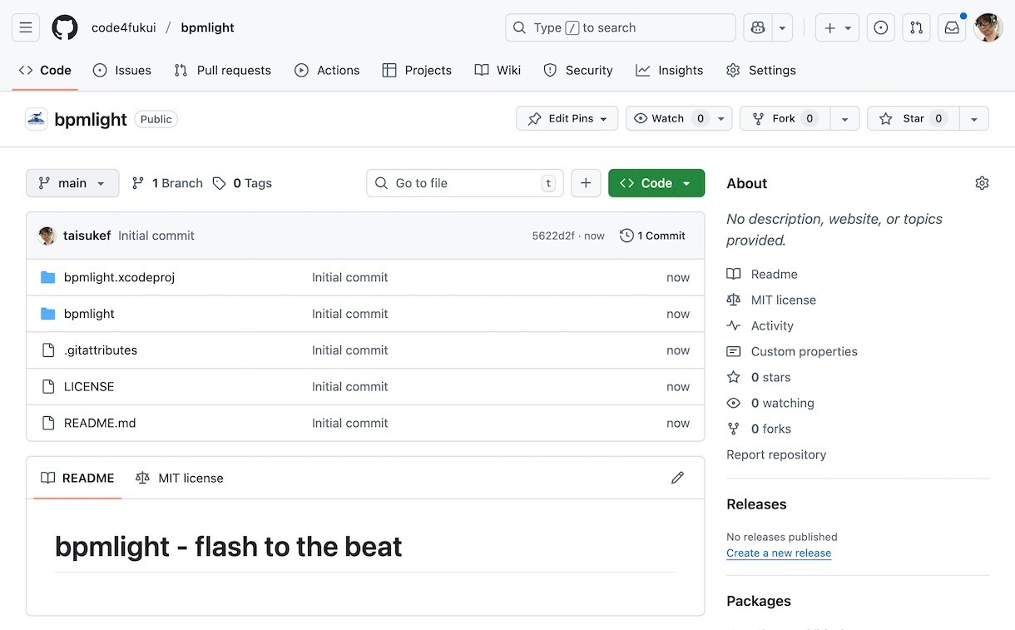The height and width of the screenshot is (630, 1015).
Task: Click the bpmlight repository avatar image
Action: pos(37,119)
